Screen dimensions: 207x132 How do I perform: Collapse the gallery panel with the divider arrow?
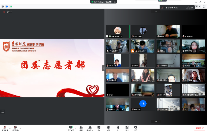point(103,68)
